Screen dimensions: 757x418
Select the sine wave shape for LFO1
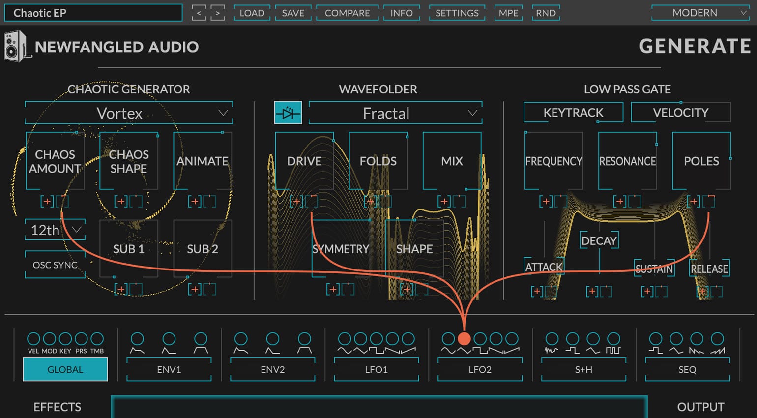pyautogui.click(x=346, y=339)
